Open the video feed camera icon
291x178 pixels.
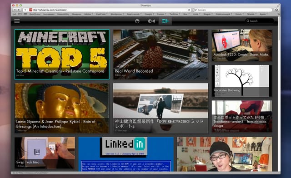pyautogui.click(x=151, y=21)
